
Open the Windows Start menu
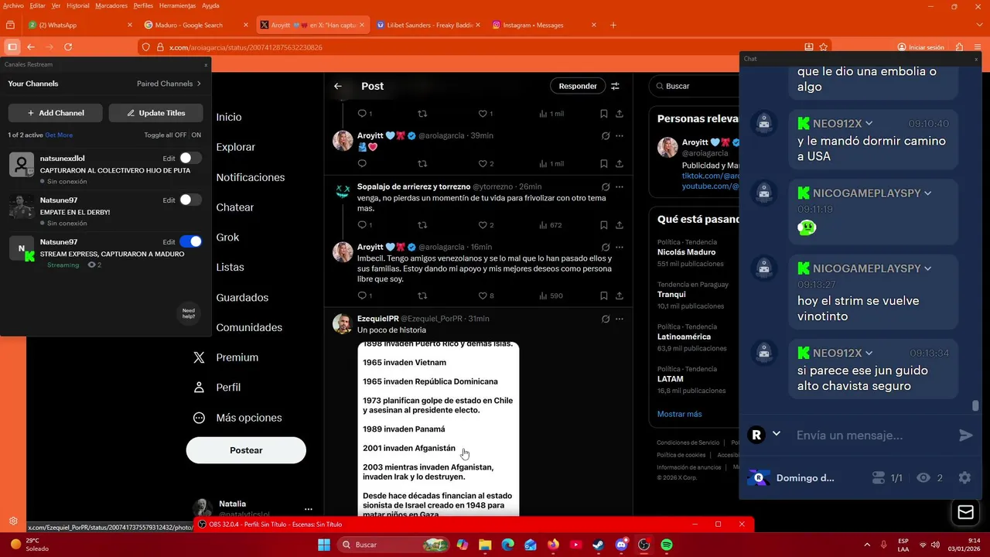[x=324, y=545]
